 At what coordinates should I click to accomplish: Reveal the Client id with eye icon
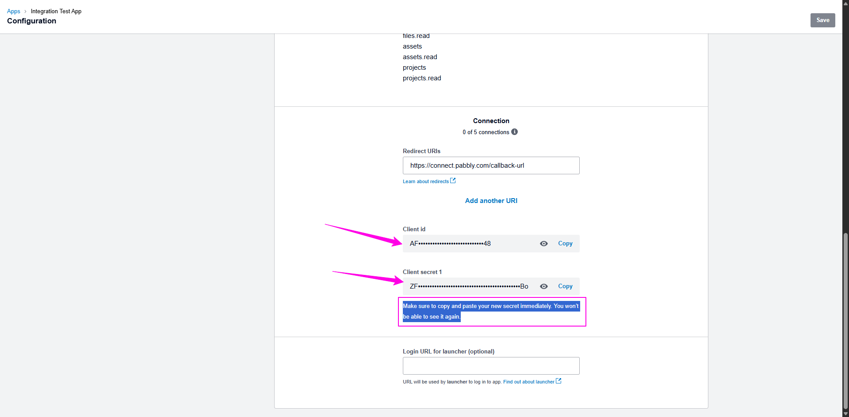pyautogui.click(x=544, y=244)
